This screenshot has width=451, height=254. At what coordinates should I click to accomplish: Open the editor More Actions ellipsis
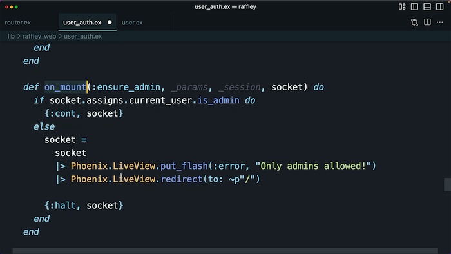[440, 22]
